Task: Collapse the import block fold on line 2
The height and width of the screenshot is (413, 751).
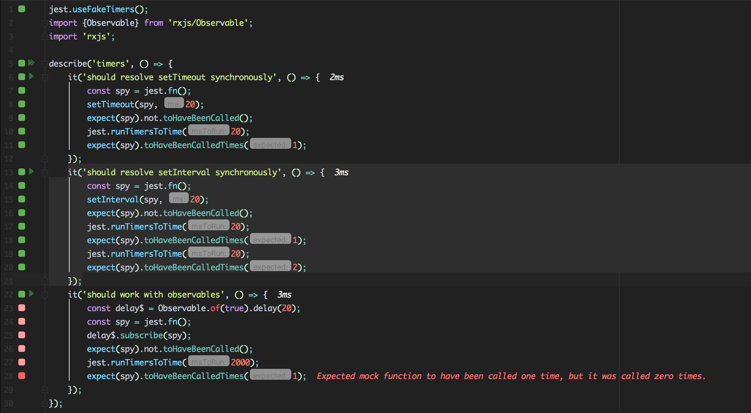Action: coord(44,23)
